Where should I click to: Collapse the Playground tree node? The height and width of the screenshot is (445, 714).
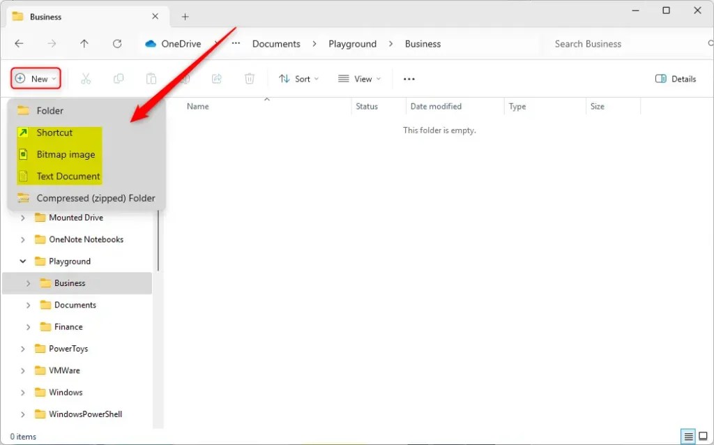23,262
